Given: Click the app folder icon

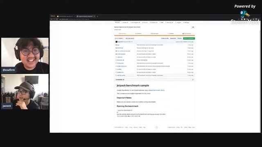Looking at the screenshot, I should pyautogui.click(x=116, y=45).
